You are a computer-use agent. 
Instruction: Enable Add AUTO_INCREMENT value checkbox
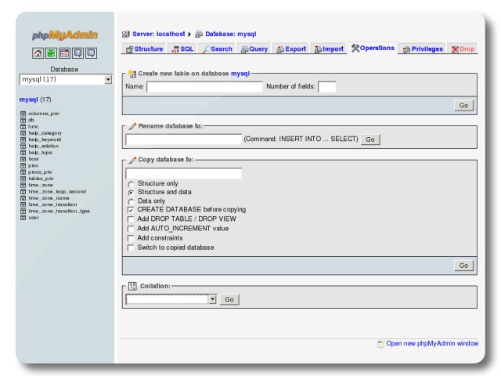coord(131,229)
